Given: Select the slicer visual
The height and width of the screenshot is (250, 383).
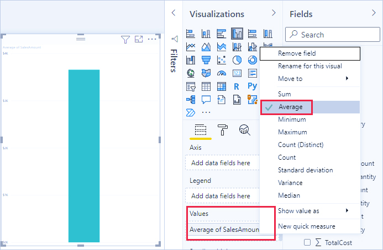Looking at the screenshot, I should pos(191,86).
